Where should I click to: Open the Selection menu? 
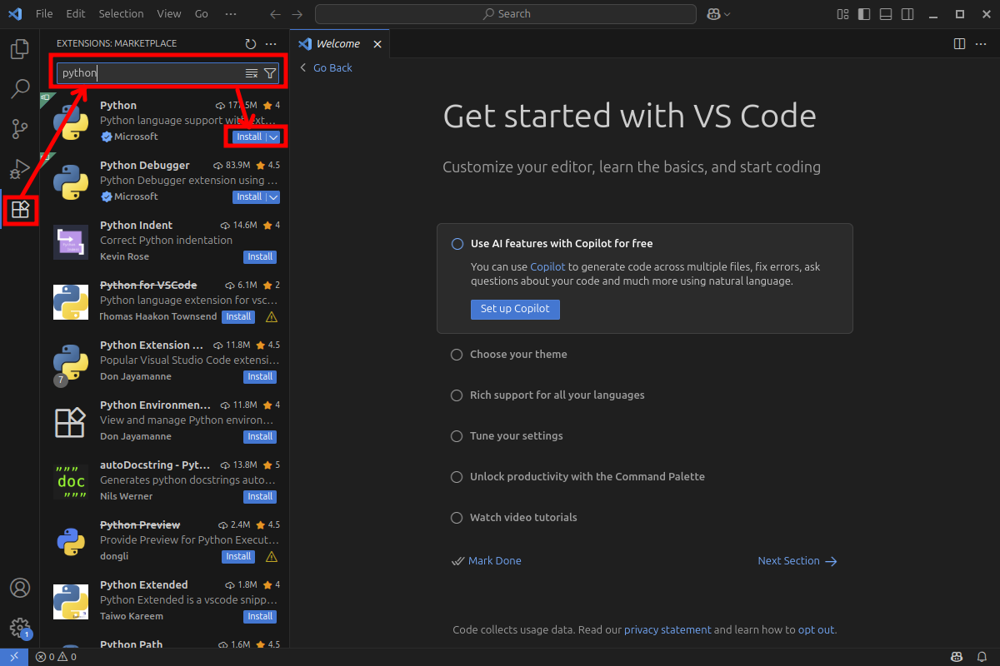coord(121,14)
